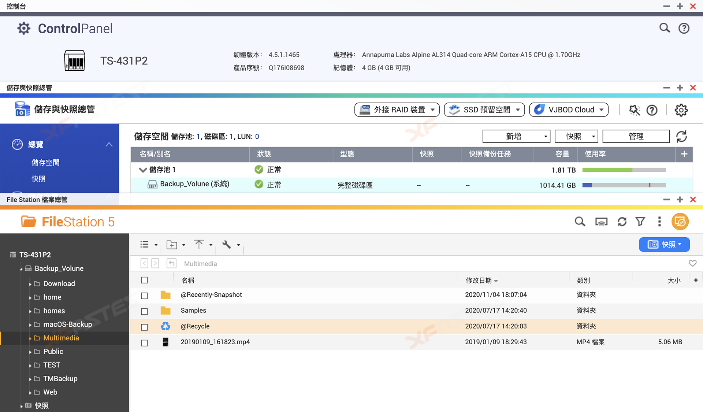Select the macOS-Backup folder in the tree

(68, 324)
